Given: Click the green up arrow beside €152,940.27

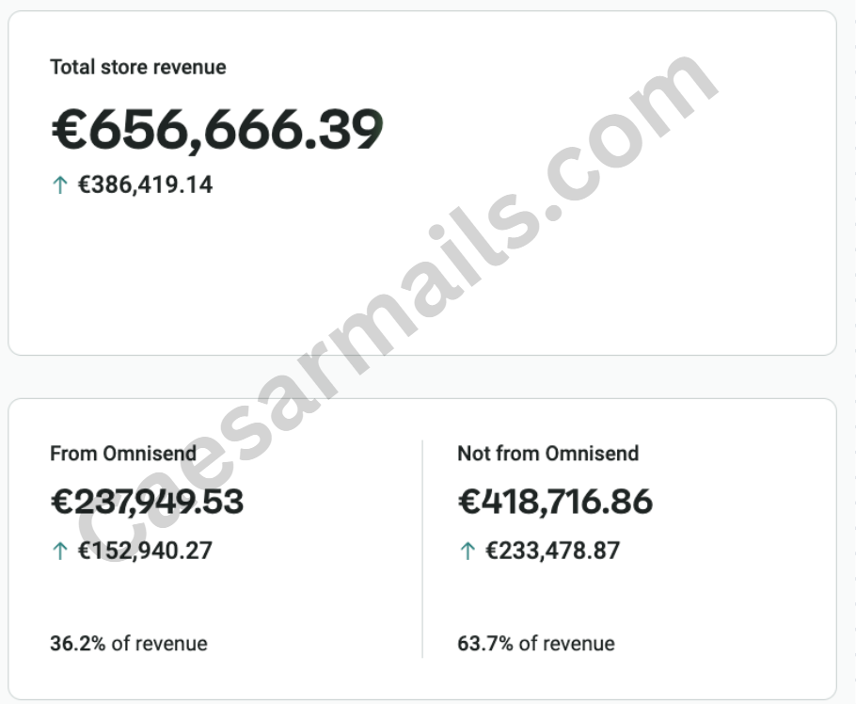Looking at the screenshot, I should (59, 551).
